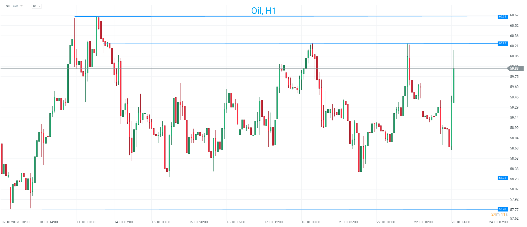Screen dimensions: 527x227
Task: Click the 58.99 price scale value
Action: (x=514, y=128)
